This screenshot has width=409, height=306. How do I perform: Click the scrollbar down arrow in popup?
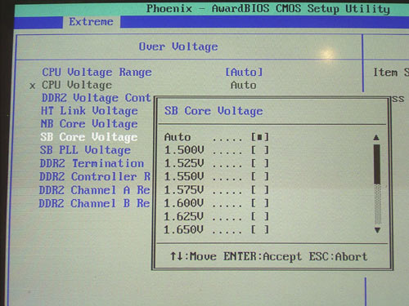(x=377, y=230)
